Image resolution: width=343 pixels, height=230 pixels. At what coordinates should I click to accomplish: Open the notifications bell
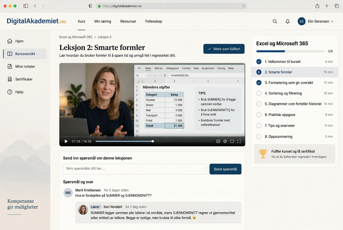pyautogui.click(x=288, y=21)
